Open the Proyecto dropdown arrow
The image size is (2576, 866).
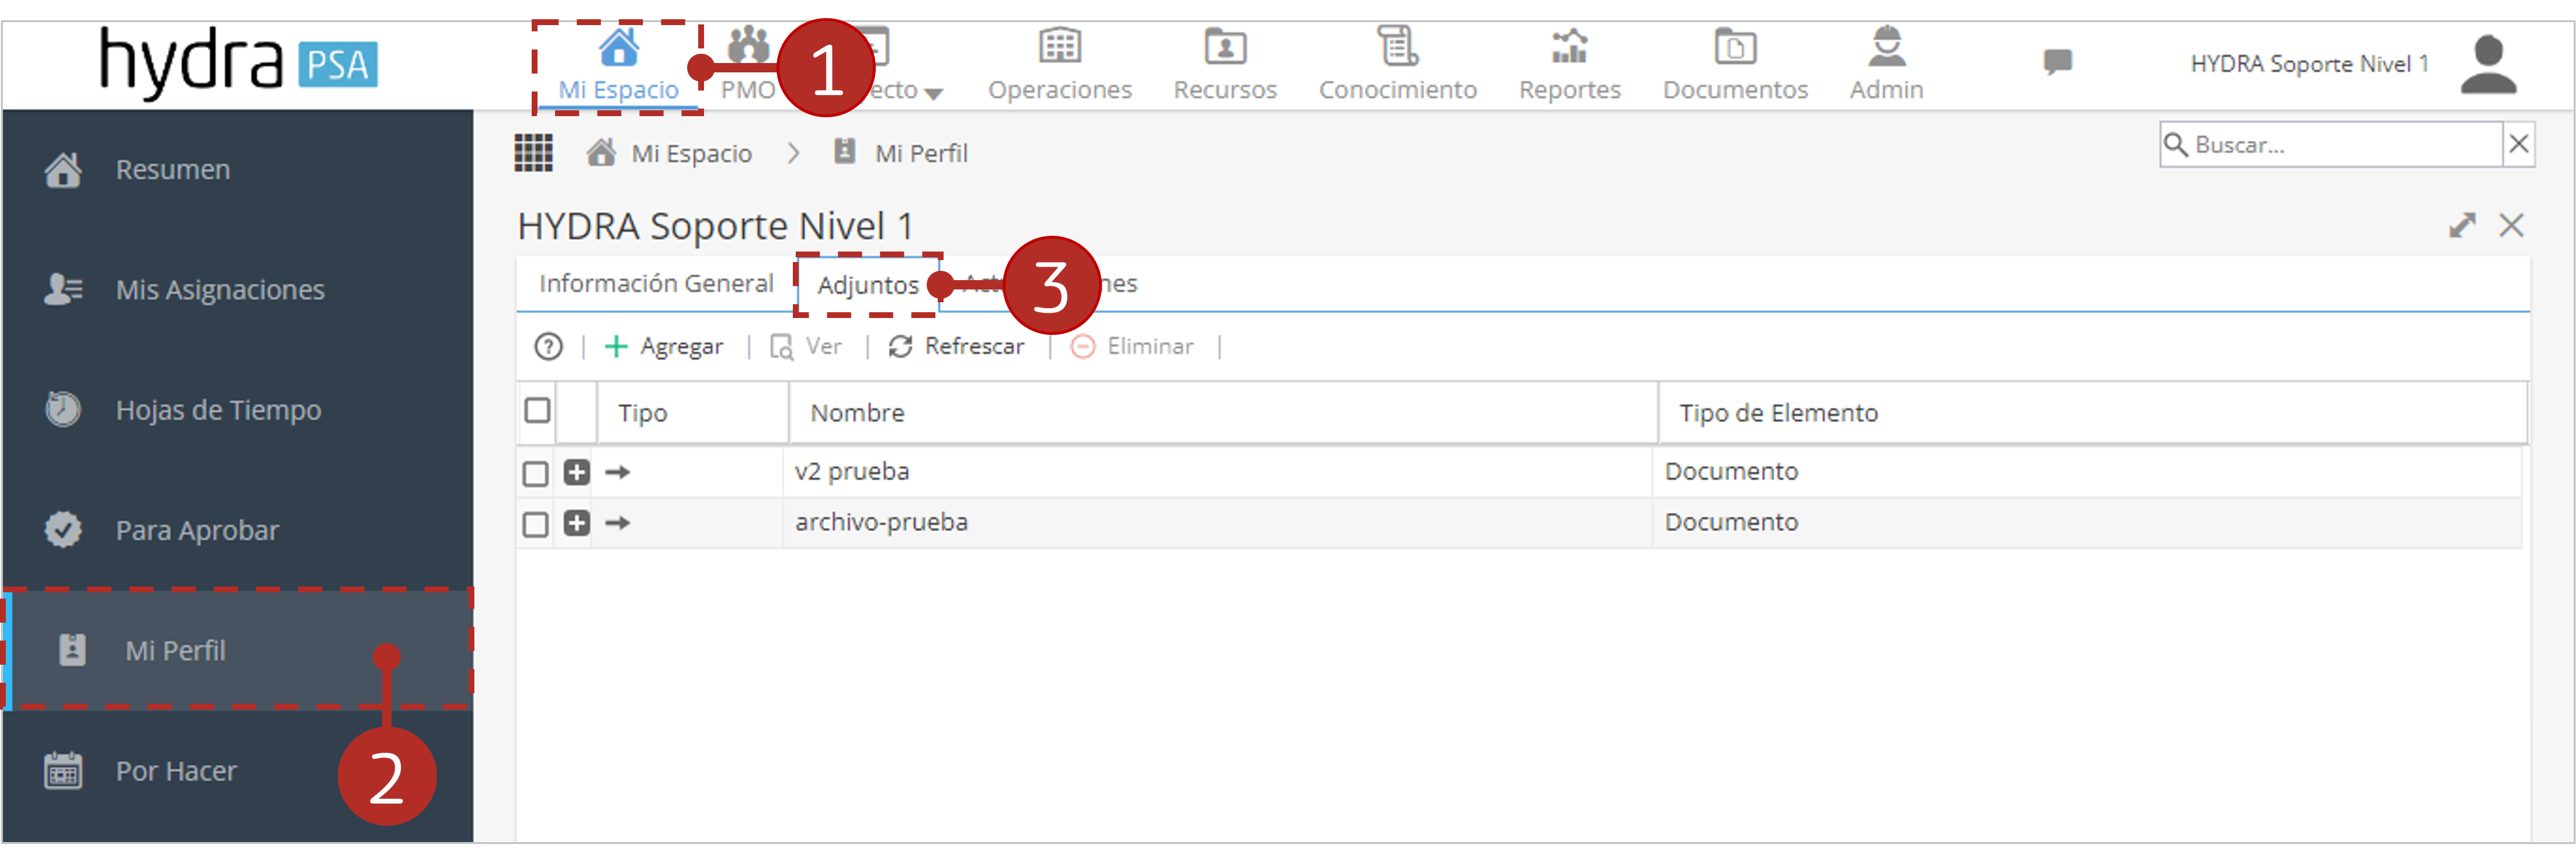[933, 94]
